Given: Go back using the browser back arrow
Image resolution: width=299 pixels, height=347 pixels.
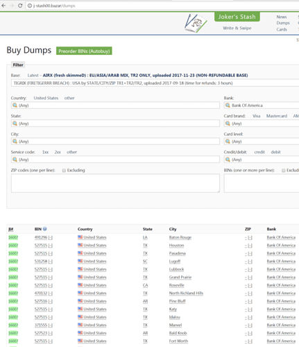Looking at the screenshot, I should click(3, 6).
